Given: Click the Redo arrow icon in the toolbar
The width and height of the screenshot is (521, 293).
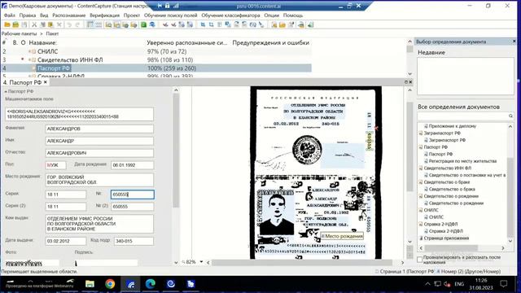Looking at the screenshot, I should [77, 24].
